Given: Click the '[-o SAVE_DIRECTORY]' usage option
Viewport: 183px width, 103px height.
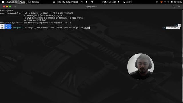Looking at the screenshot, I should coord(33,18).
